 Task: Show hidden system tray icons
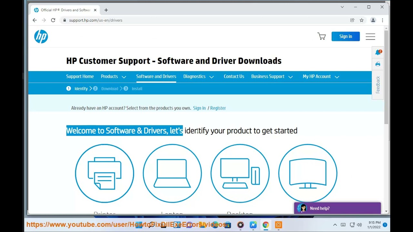click(335, 225)
